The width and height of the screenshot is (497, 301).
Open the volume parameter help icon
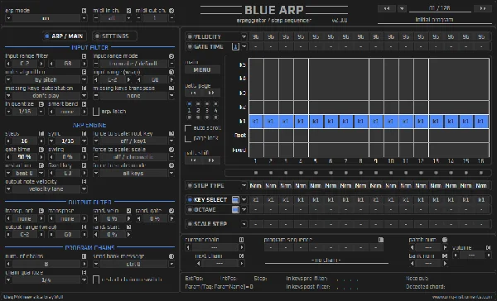(489, 247)
